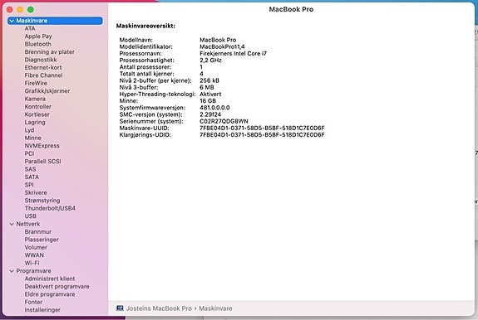Open Lagring in the sidebar
Image resolution: width=478 pixels, height=320 pixels.
35,123
